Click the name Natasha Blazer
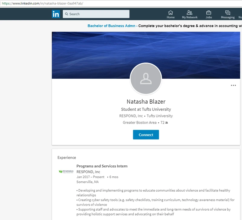 [x=146, y=102]
